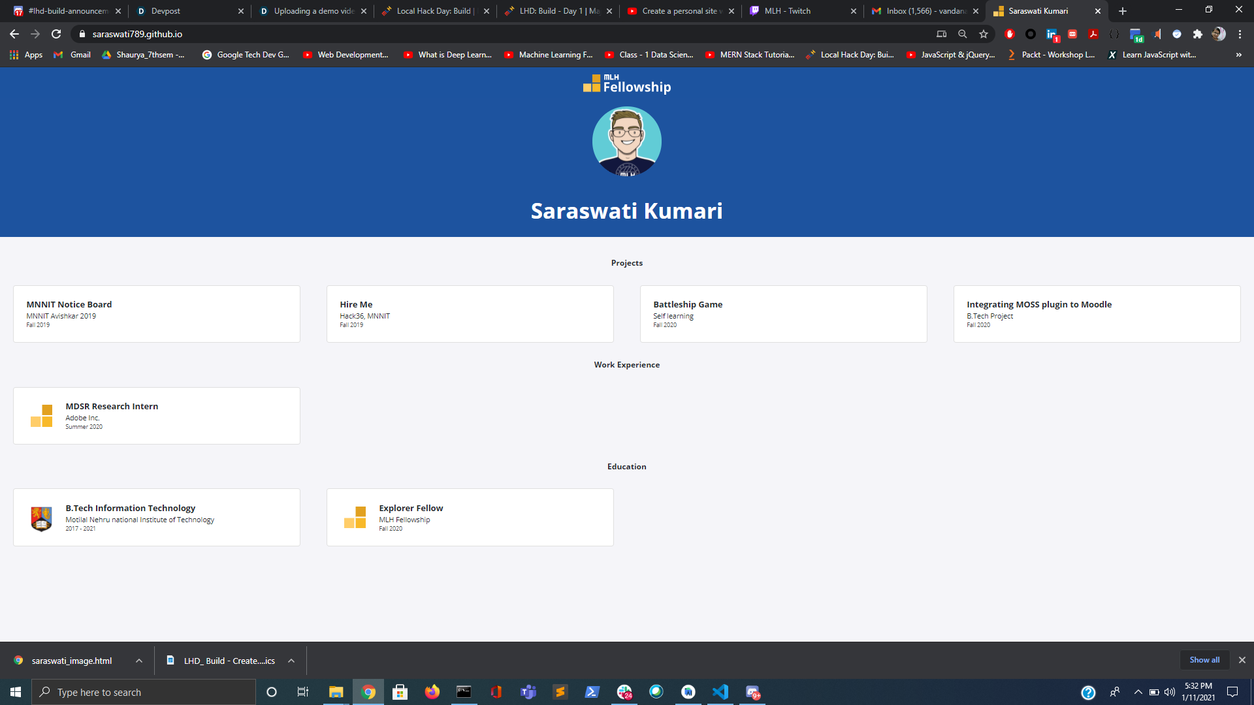Open the Chrome extensions puzzle icon
Viewport: 1254px width, 705px height.
click(x=1197, y=34)
